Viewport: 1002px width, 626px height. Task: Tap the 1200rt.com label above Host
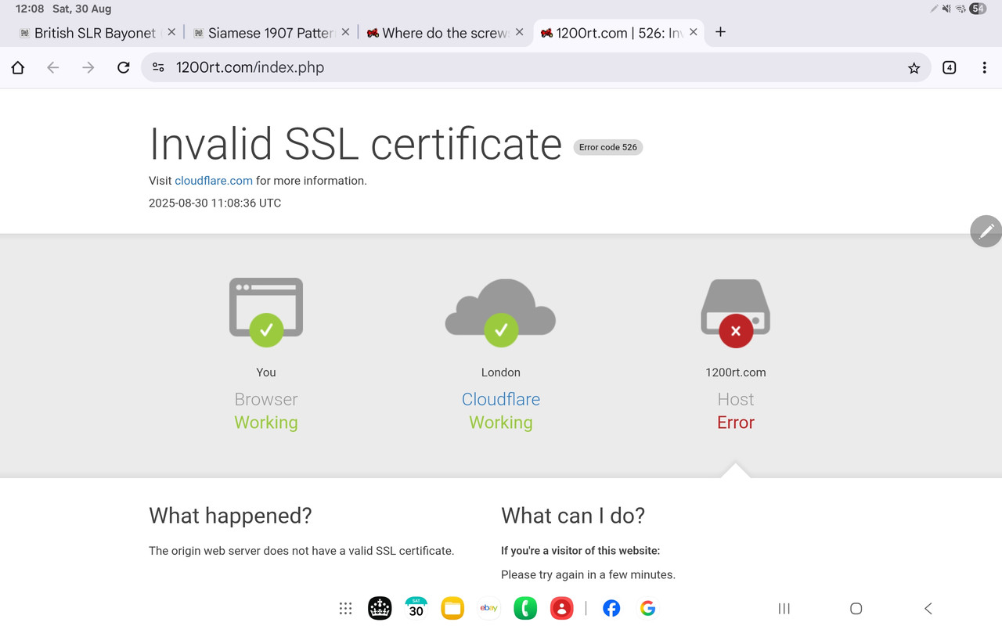[x=736, y=372]
